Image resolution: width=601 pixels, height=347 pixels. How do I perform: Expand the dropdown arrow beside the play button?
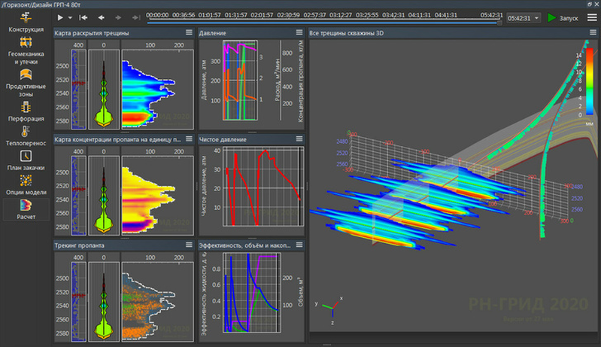(71, 17)
